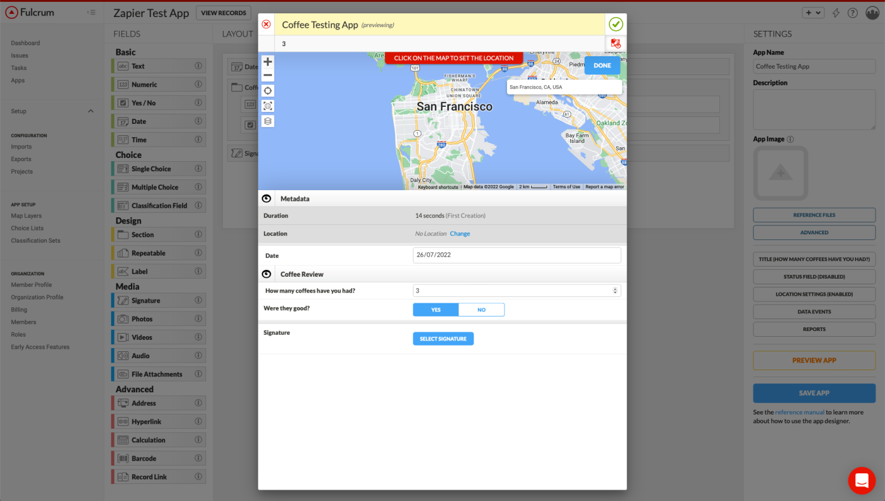Zoom in on the map with plus
Image resolution: width=885 pixels, height=501 pixels.
268,62
